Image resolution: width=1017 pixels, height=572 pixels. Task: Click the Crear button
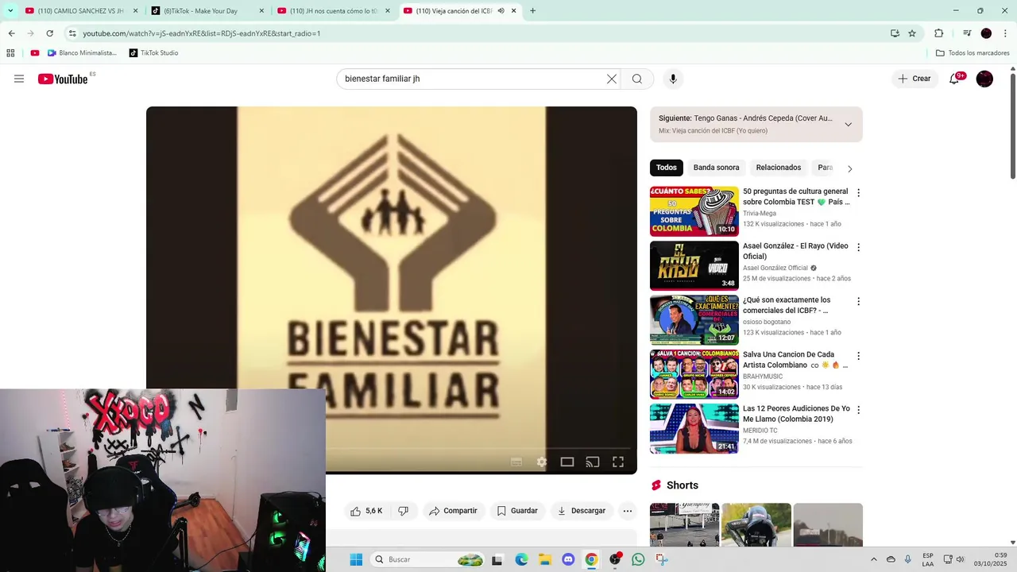[x=915, y=79]
